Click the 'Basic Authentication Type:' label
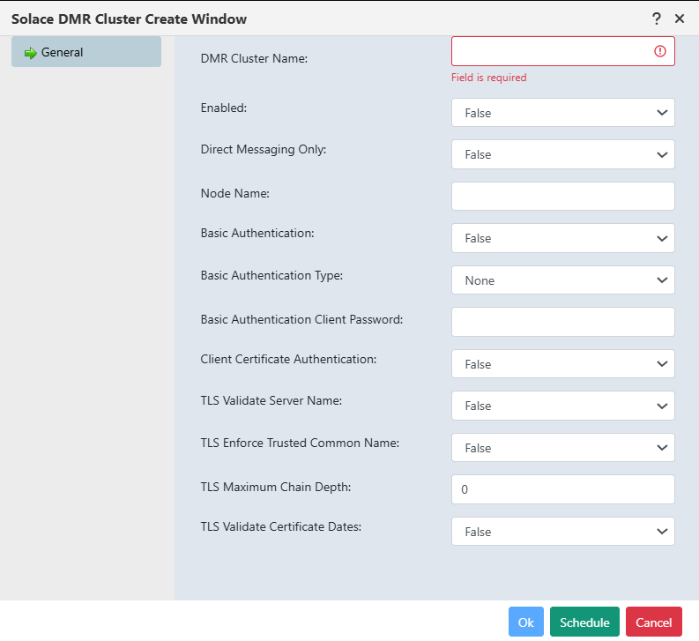 point(271,275)
